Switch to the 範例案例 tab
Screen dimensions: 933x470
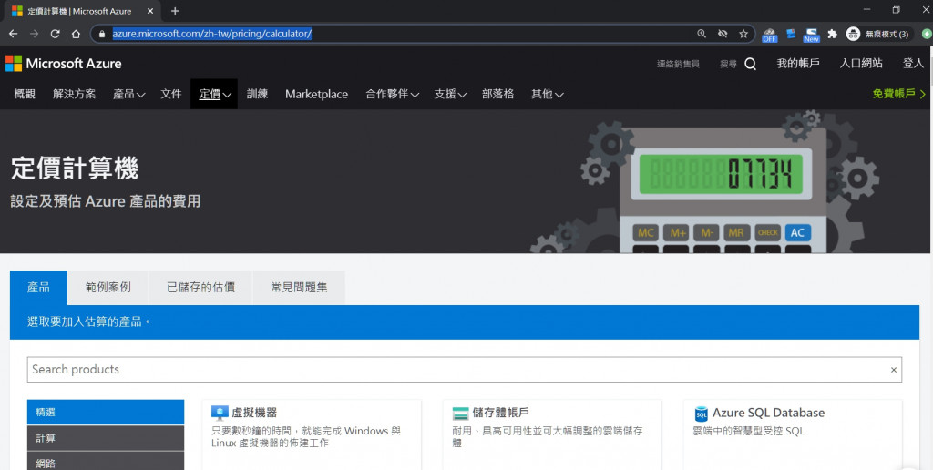(x=108, y=287)
